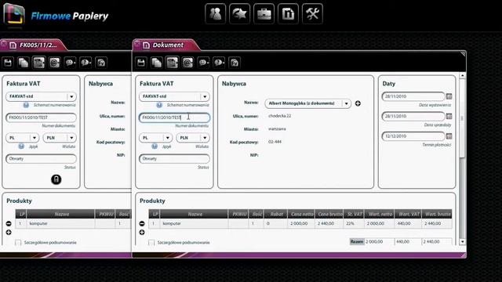
Task: Click the @ email icon in FK005 window
Action: click(x=54, y=63)
